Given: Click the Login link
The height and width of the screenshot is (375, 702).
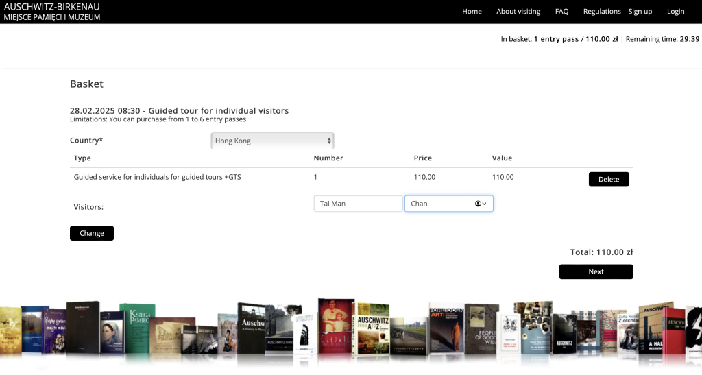Looking at the screenshot, I should pyautogui.click(x=675, y=12).
